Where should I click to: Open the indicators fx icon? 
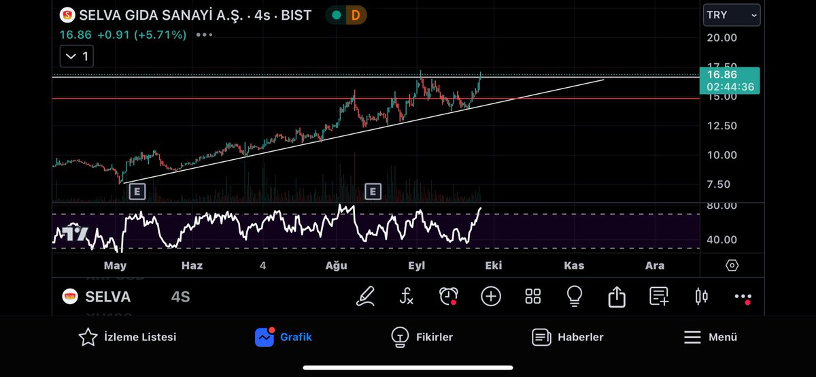tap(406, 296)
